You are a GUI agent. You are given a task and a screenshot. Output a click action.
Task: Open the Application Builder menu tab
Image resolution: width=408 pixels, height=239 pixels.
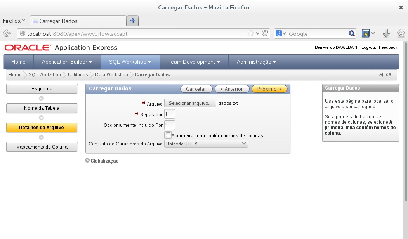pyautogui.click(x=67, y=62)
